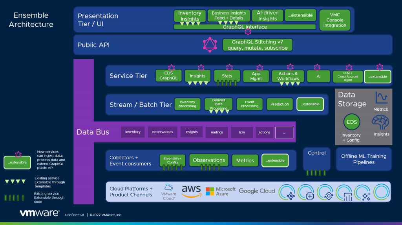The width and height of the screenshot is (402, 225).
Task: Select the observations topic on the Data Bus
Action: 163,132
